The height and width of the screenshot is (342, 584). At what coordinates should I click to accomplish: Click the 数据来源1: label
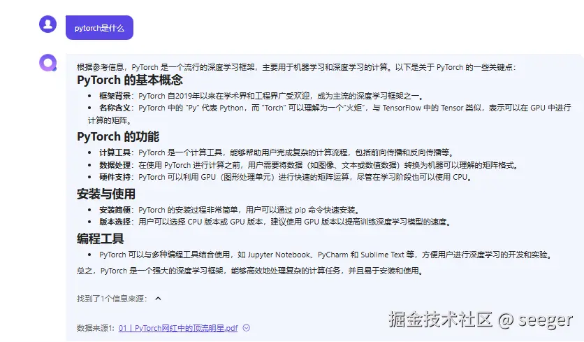pyautogui.click(x=96, y=328)
